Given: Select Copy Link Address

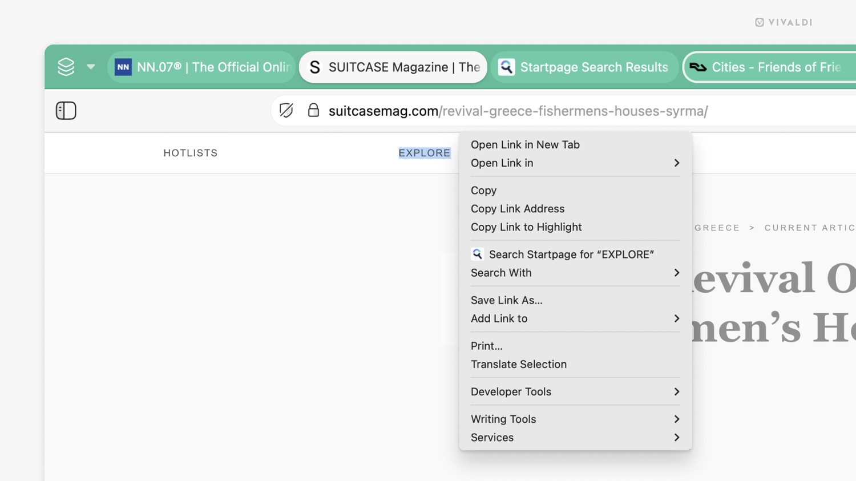Looking at the screenshot, I should tap(518, 209).
